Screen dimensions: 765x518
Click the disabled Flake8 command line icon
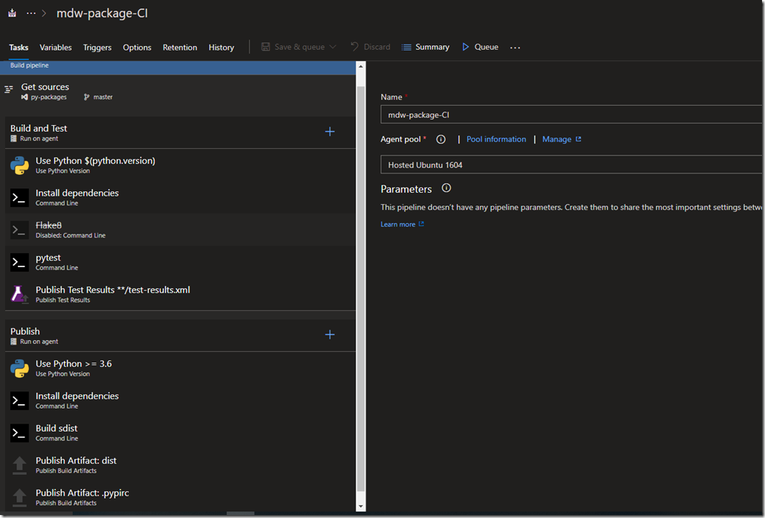click(x=19, y=230)
